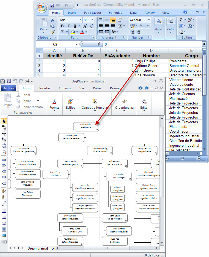209x257 pixels.
Task: Toggle Italic formatting in Excel
Action: coord(68,26)
